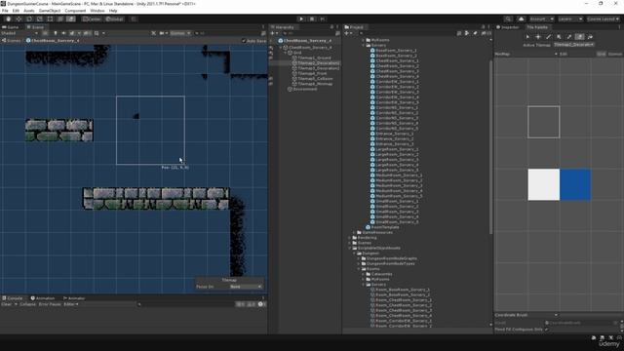Select the Rotate tool in toolbar
This screenshot has width=624, height=351.
[29, 19]
